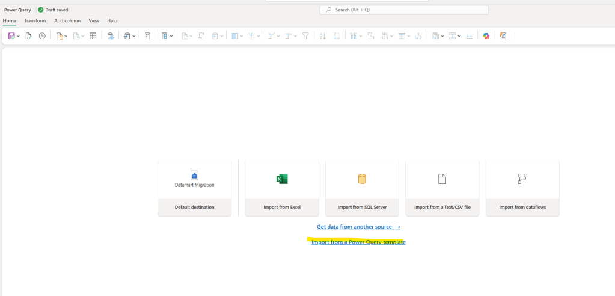
Task: Choose the Import from dataflows card
Action: (x=522, y=188)
